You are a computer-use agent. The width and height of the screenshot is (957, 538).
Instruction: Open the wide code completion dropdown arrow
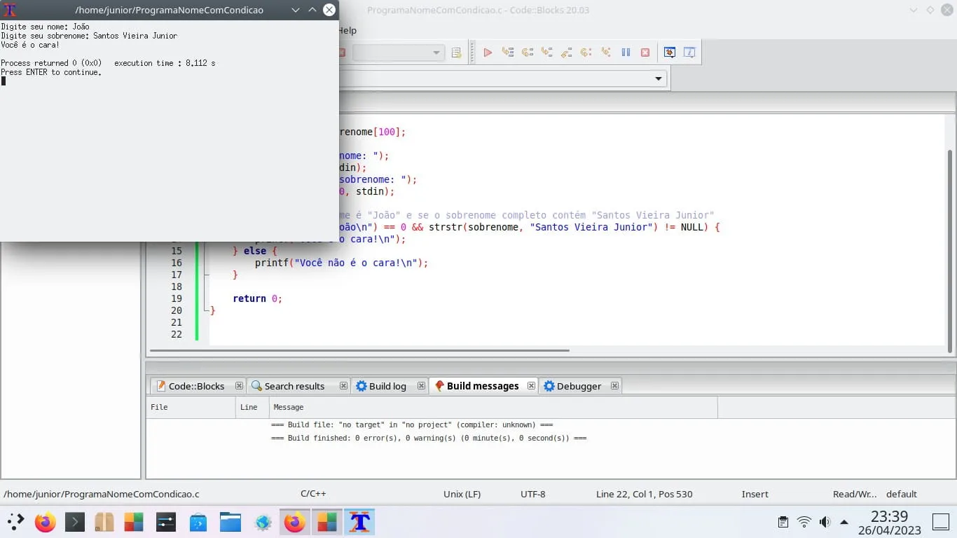click(658, 78)
